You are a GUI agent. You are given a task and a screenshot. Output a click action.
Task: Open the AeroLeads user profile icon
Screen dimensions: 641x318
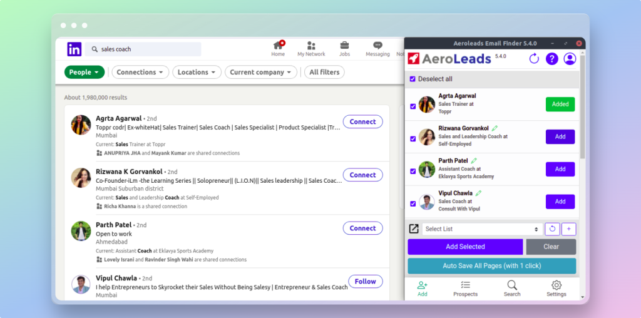pos(570,59)
